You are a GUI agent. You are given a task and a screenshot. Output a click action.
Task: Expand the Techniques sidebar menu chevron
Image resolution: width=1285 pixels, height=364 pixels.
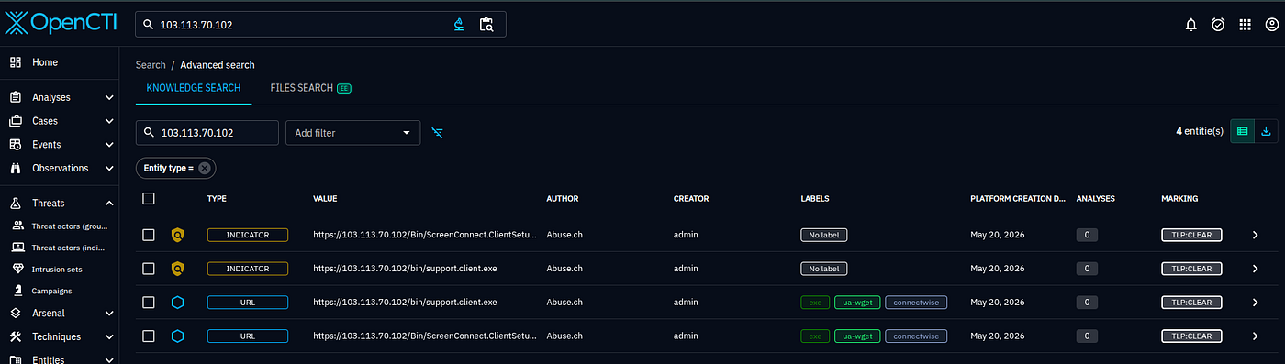109,336
